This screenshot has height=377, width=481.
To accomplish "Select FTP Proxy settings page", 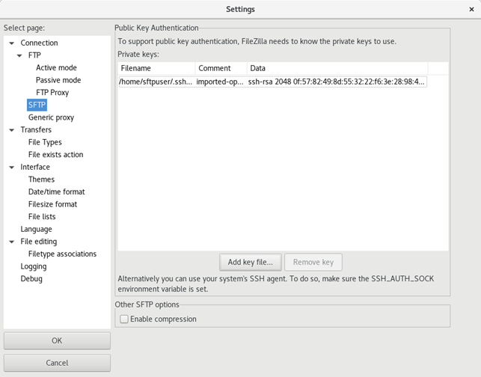I will tap(52, 93).
